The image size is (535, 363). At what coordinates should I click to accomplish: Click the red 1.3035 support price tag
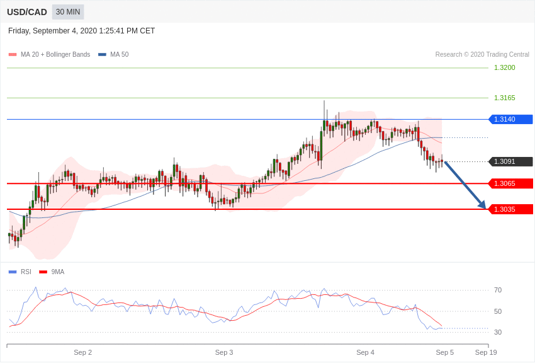(511, 209)
